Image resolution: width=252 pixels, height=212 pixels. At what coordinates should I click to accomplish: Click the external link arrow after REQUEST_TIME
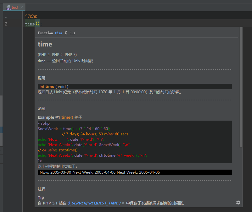(123, 203)
